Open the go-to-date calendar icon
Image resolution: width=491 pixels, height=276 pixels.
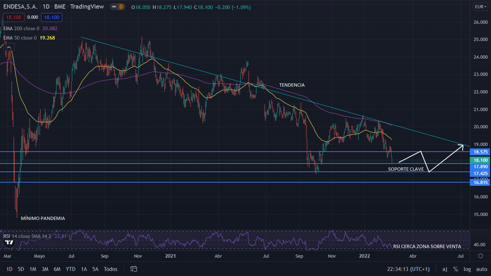134,269
